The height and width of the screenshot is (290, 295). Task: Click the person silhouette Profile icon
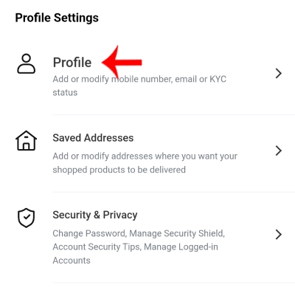[x=26, y=64]
